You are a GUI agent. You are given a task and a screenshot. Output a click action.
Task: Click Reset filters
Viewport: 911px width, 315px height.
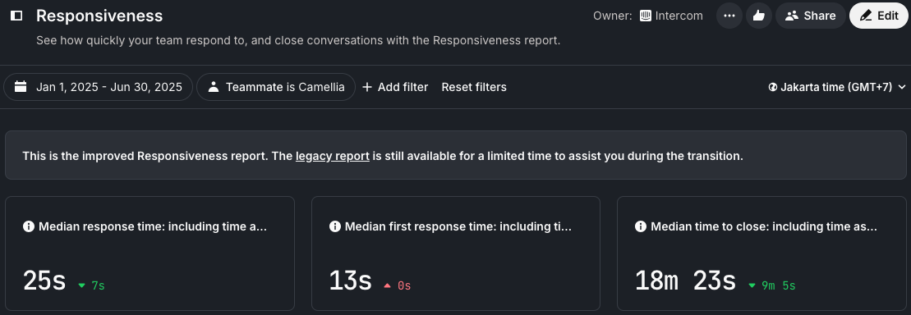click(474, 87)
